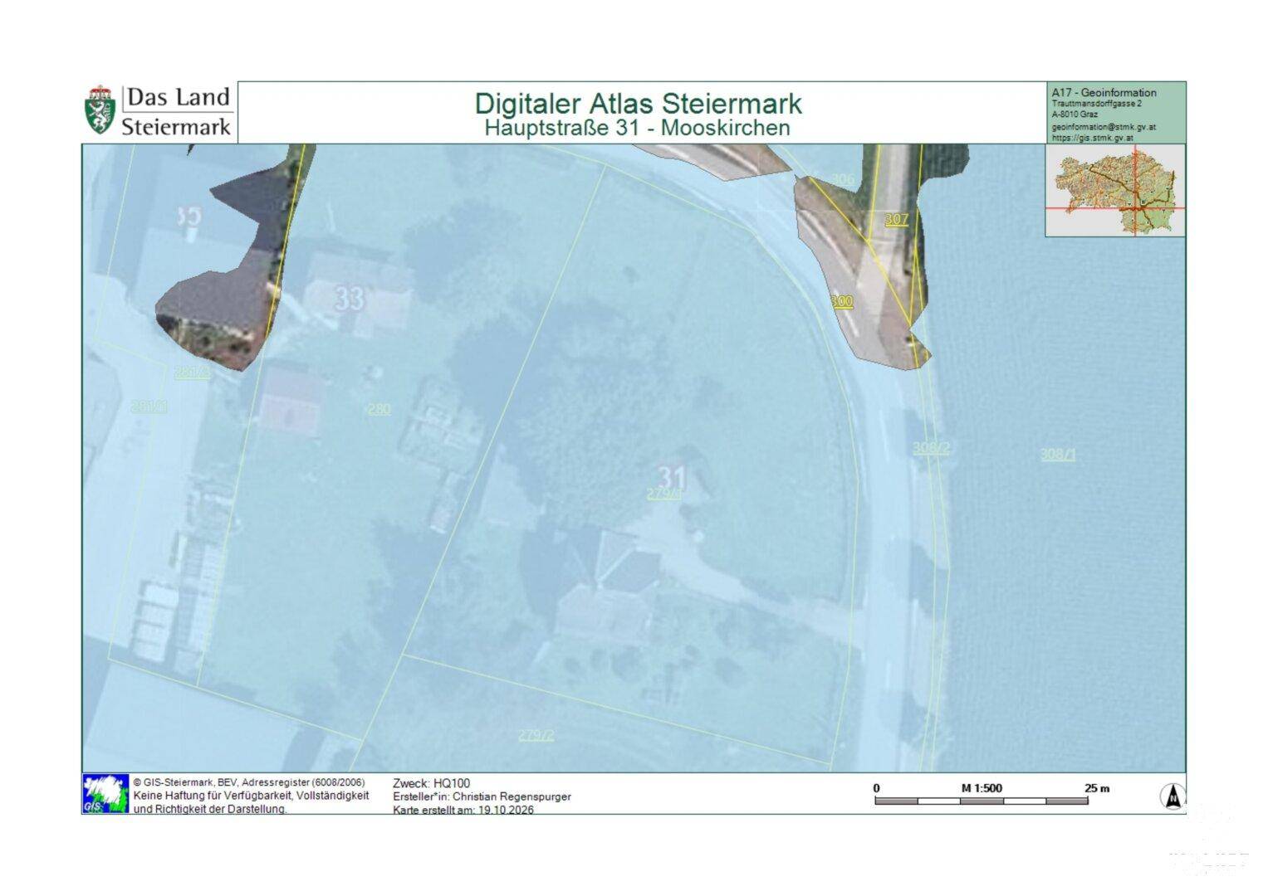
Task: Select parcel label 300 on the map
Action: click(x=841, y=301)
